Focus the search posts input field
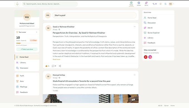This screenshot has height=108, width=189. pos(50,4)
